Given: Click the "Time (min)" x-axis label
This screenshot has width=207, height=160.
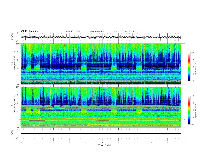Looking at the screenshot, I should pos(105,145).
